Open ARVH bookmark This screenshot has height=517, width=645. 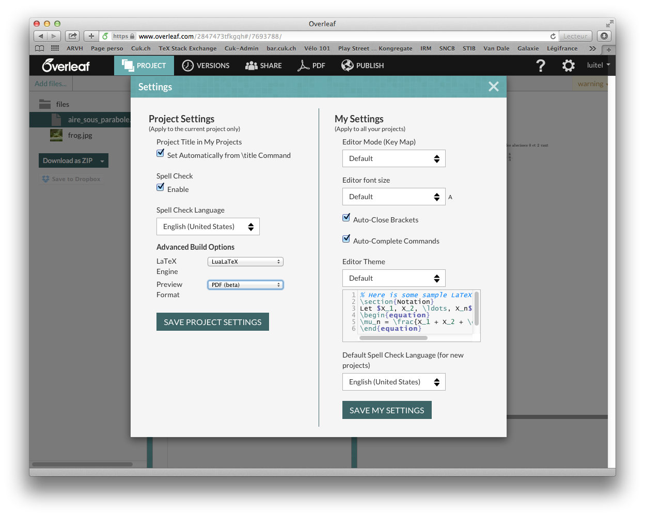pos(75,49)
